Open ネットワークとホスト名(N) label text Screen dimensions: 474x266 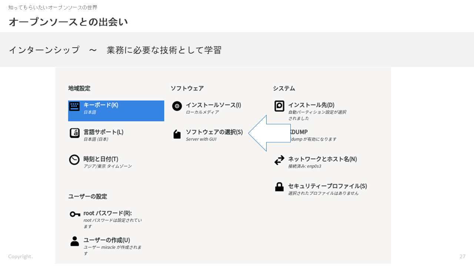point(322,159)
